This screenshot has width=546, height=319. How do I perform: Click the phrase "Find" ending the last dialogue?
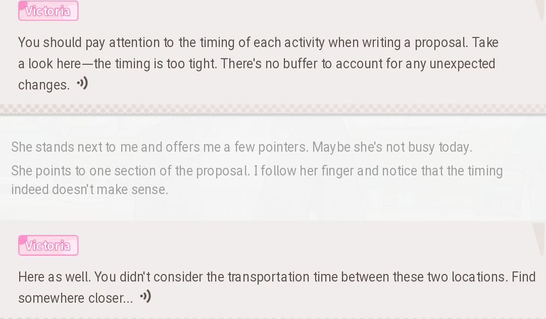pos(524,277)
